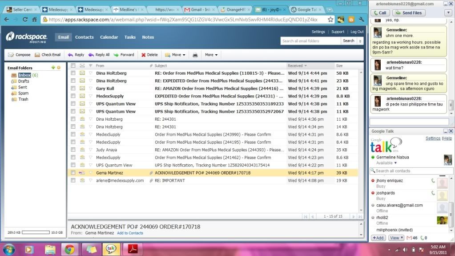Click the Log Out link
The image size is (455, 256).
coord(357,32)
